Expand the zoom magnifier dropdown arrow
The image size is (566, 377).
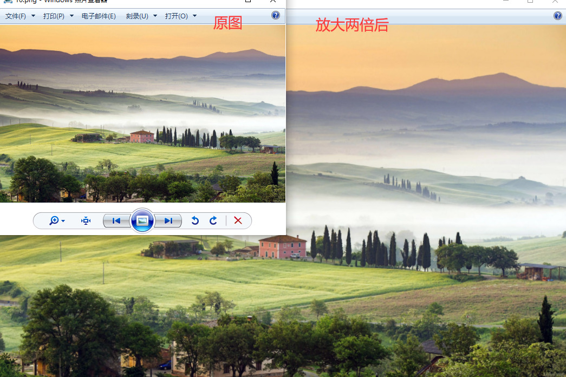tap(63, 221)
